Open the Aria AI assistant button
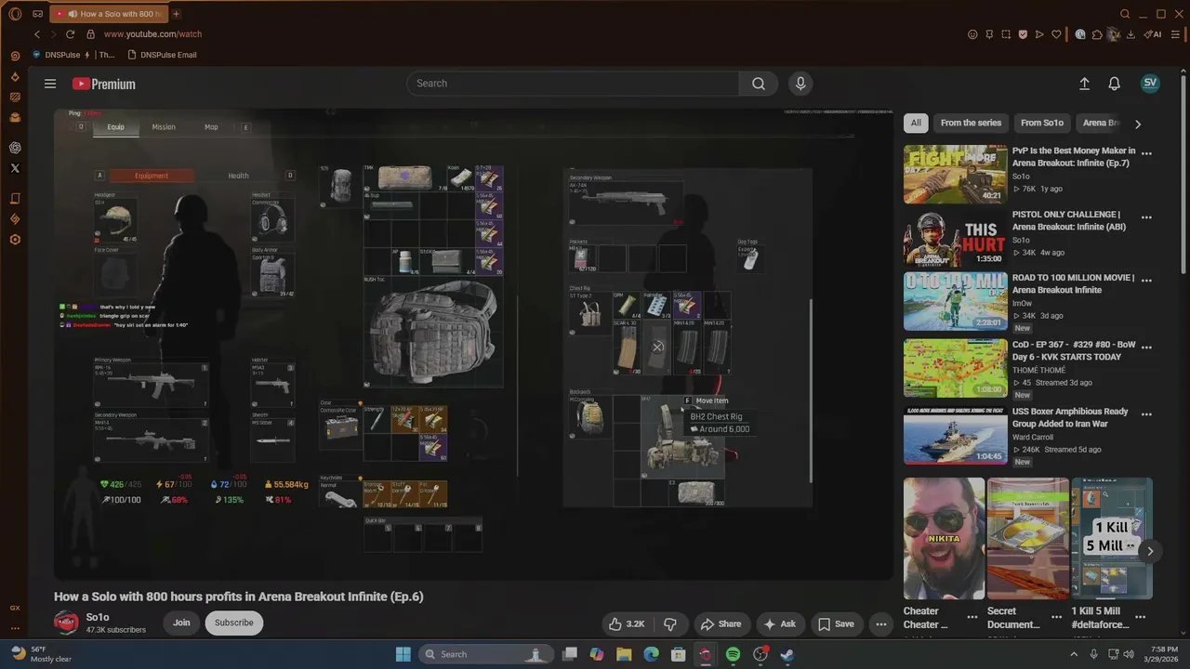Image resolution: width=1190 pixels, height=669 pixels. (x=1153, y=34)
